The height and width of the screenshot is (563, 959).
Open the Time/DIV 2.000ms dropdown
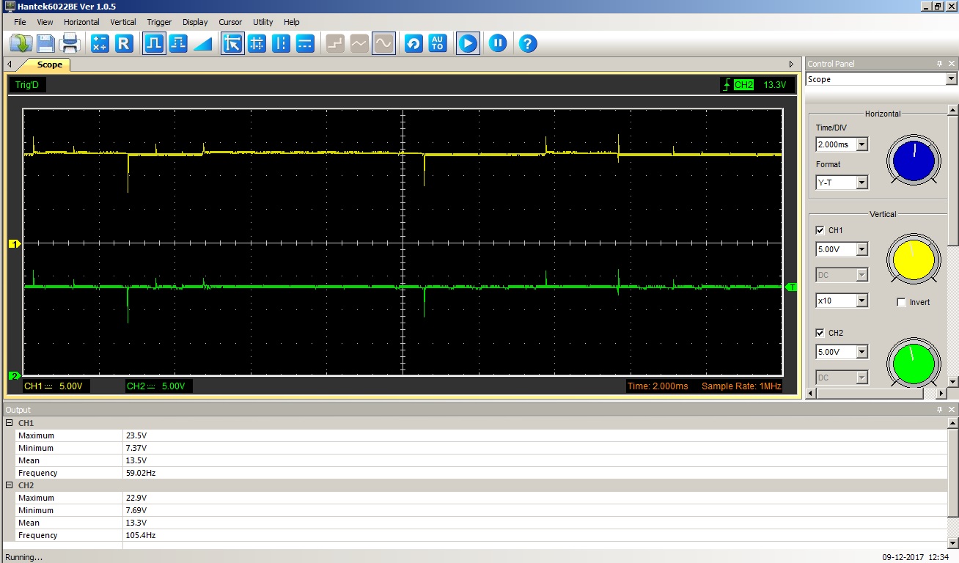tap(861, 145)
